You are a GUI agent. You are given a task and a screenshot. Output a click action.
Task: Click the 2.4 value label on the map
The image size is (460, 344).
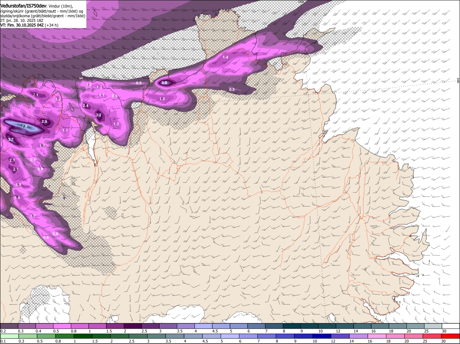click(86, 106)
